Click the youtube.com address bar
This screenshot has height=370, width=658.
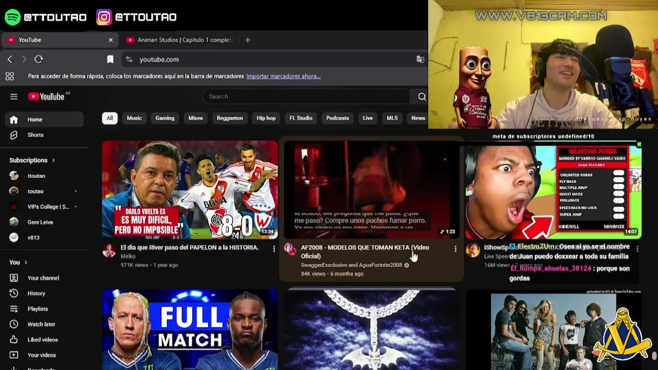[x=272, y=60]
